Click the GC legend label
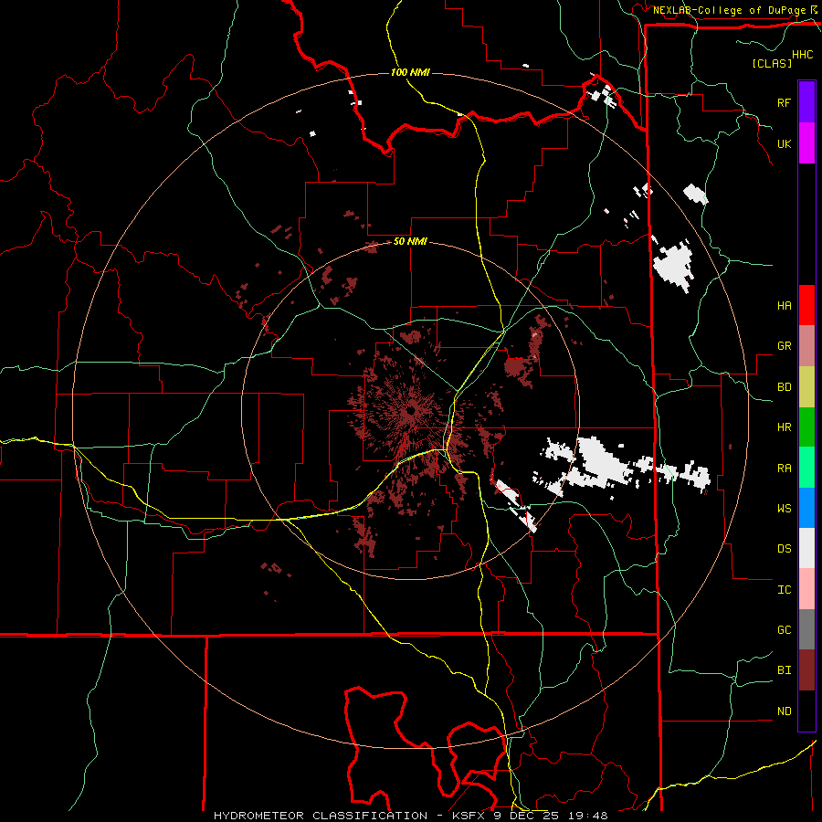This screenshot has height=822, width=822. (x=784, y=630)
